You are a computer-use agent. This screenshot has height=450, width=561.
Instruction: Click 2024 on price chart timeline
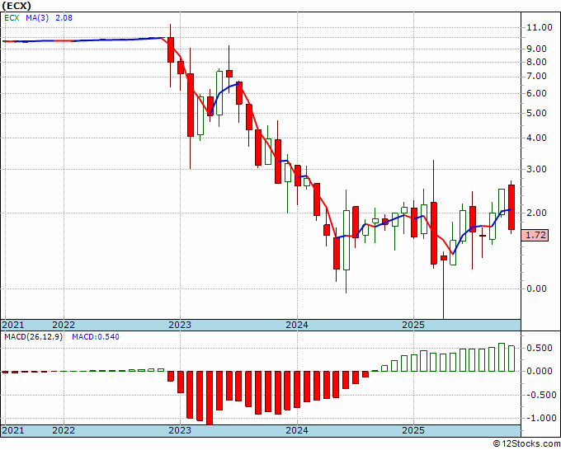297,325
